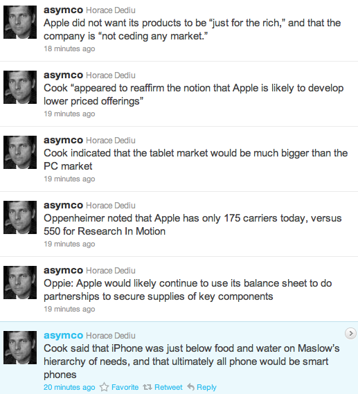This screenshot has height=394, width=358.
Task: Click avatar on the 'lower priced offerings' tweet
Action: [20, 87]
